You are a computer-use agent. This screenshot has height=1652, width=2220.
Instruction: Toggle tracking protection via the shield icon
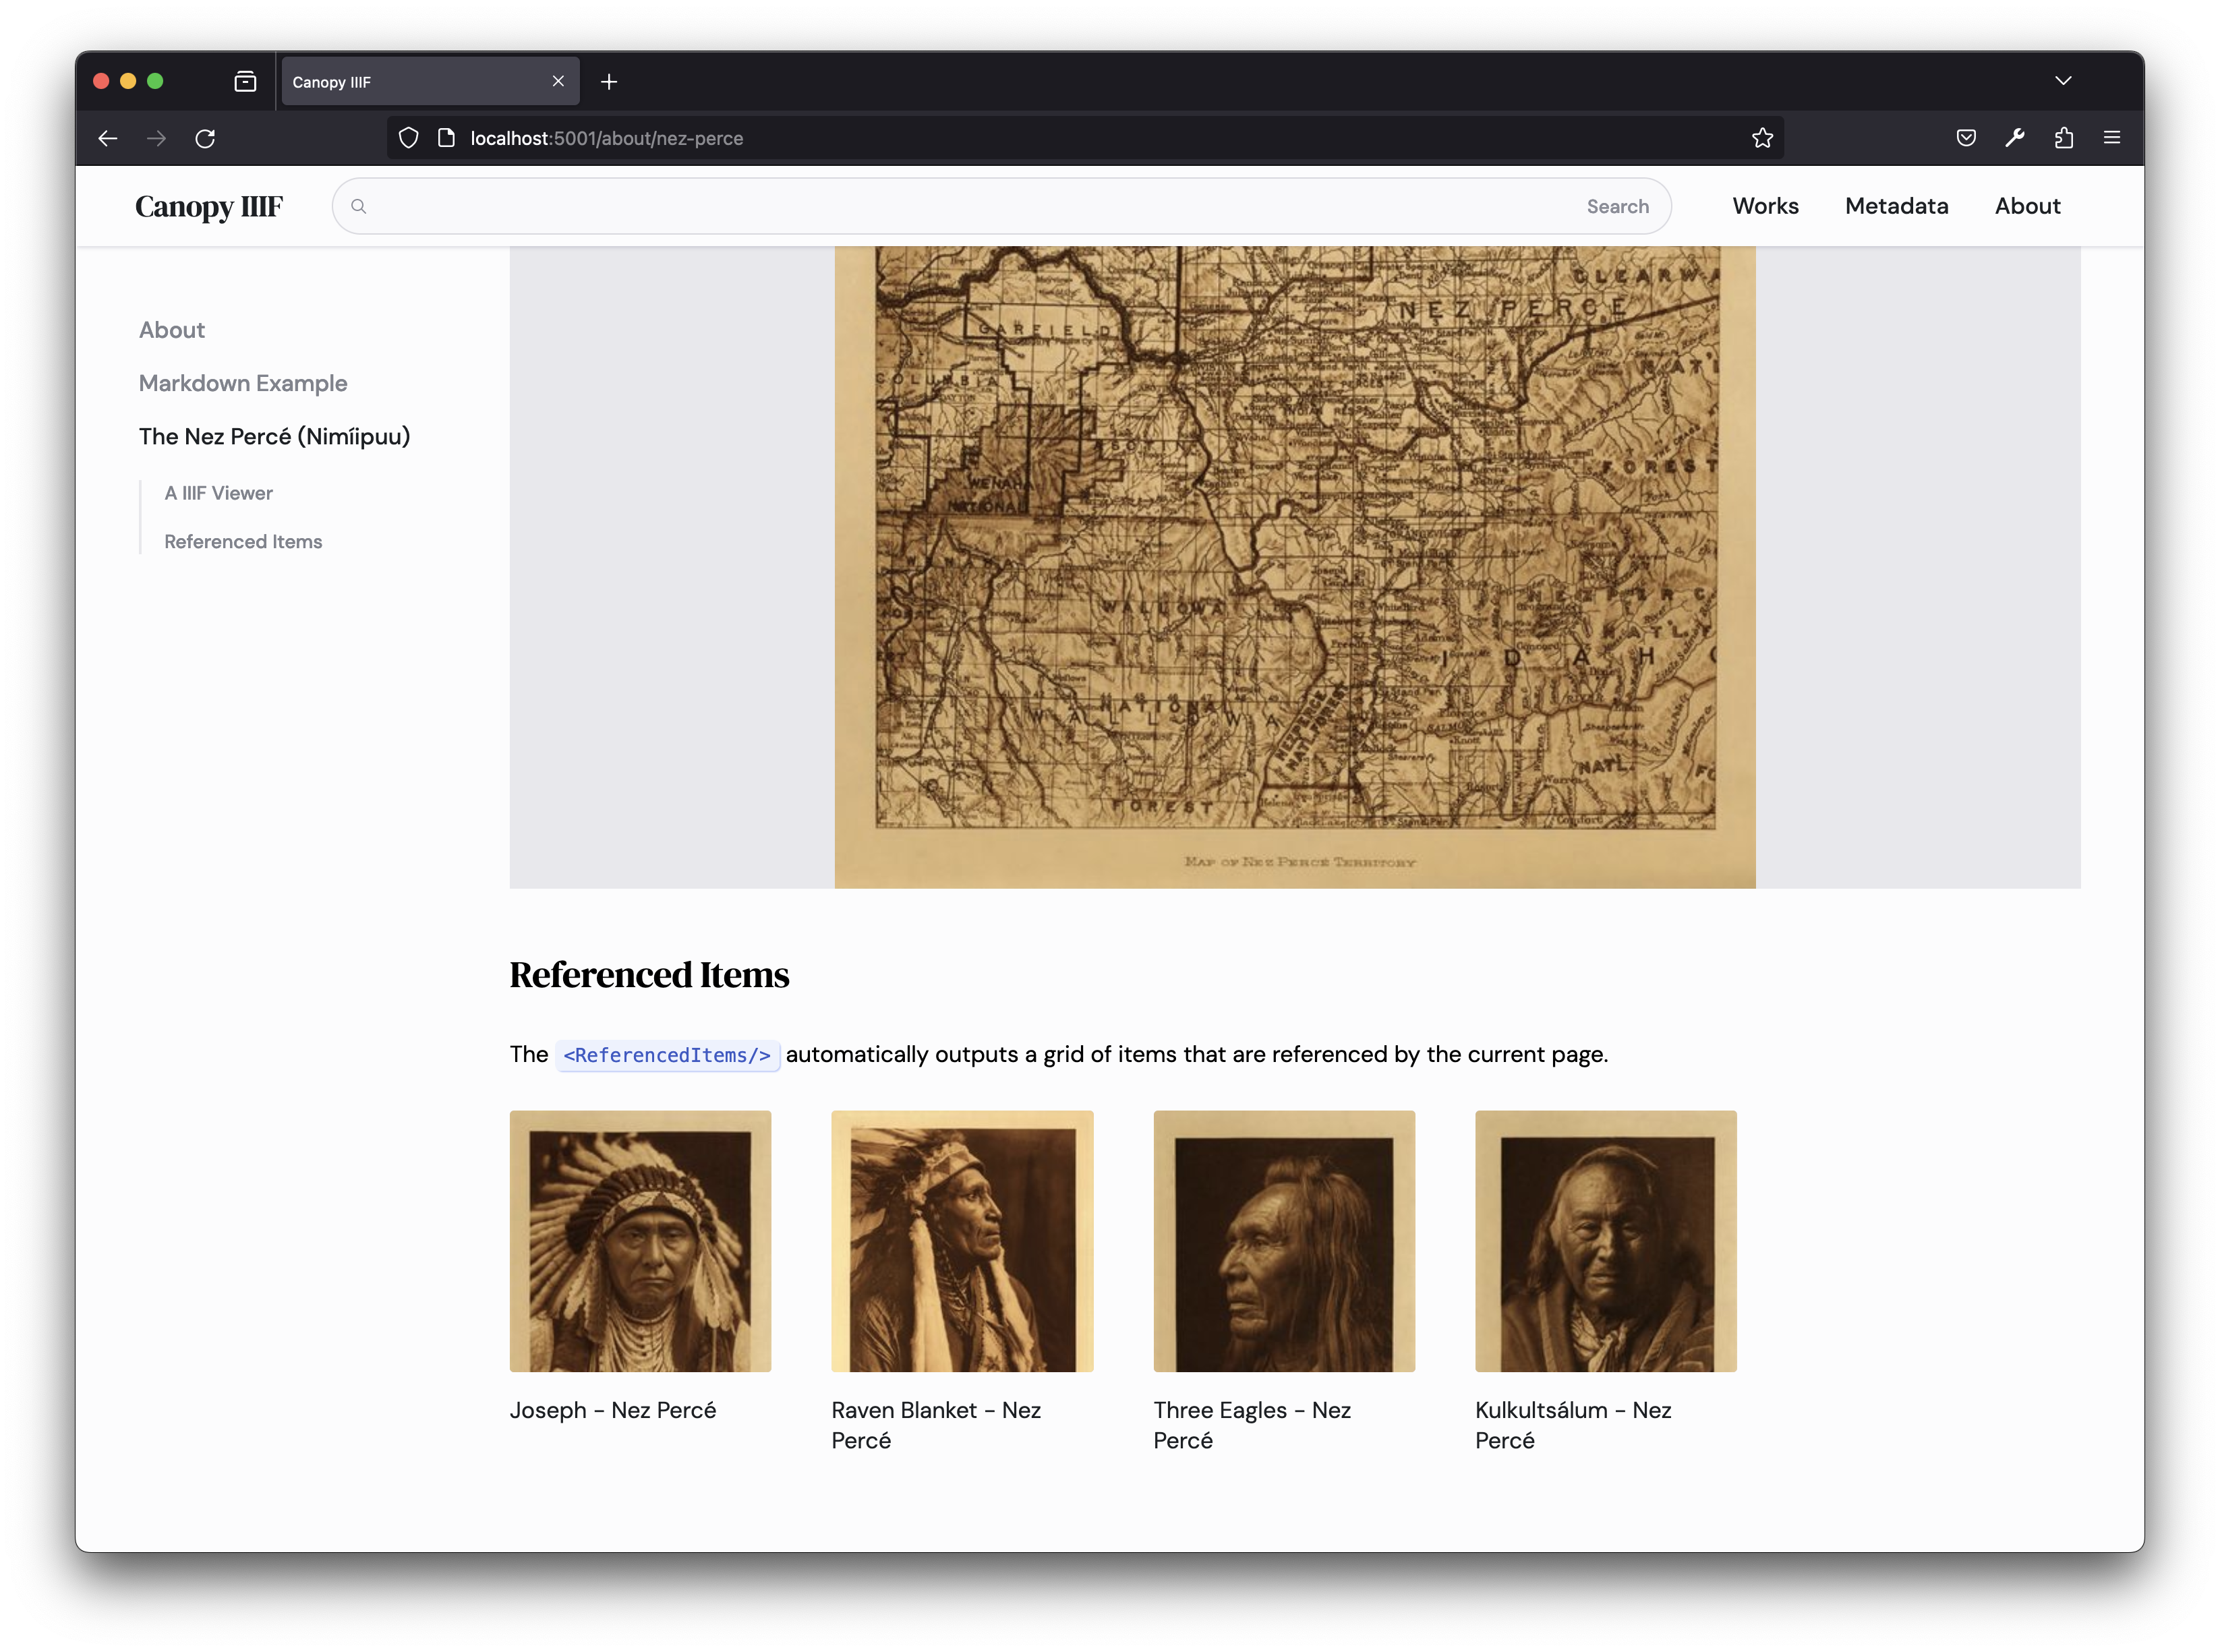[x=407, y=138]
